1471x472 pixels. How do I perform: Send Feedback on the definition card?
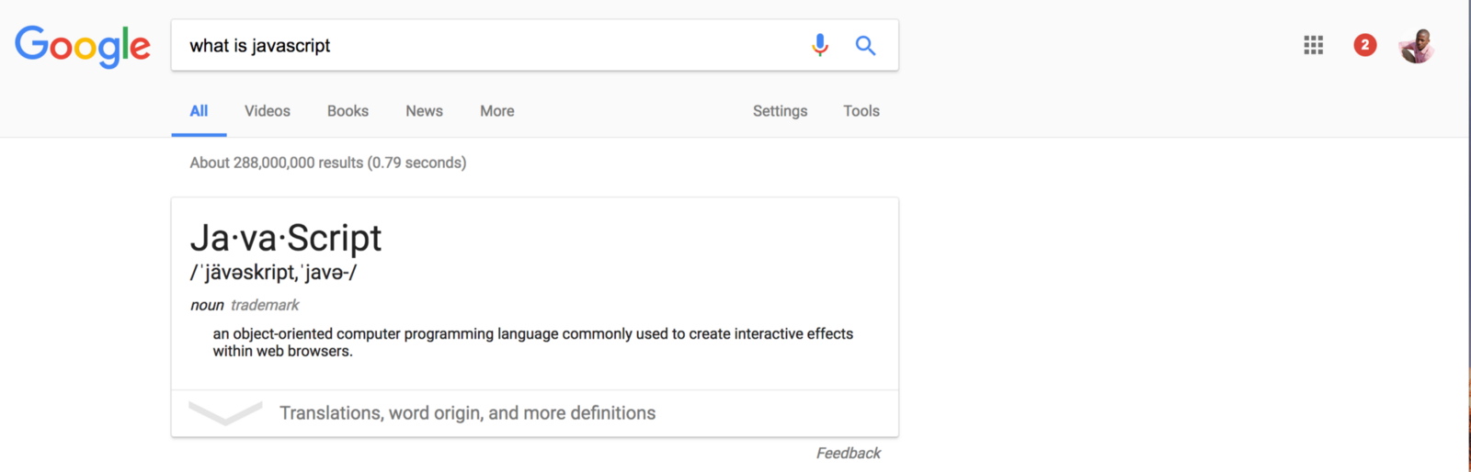(x=848, y=453)
